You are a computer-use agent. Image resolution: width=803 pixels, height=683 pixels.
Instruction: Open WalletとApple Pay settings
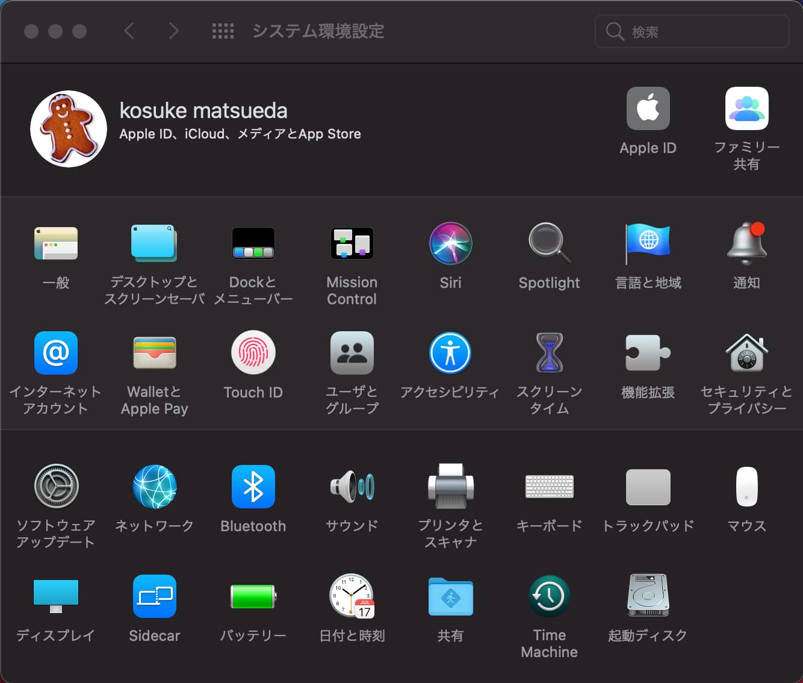154,353
